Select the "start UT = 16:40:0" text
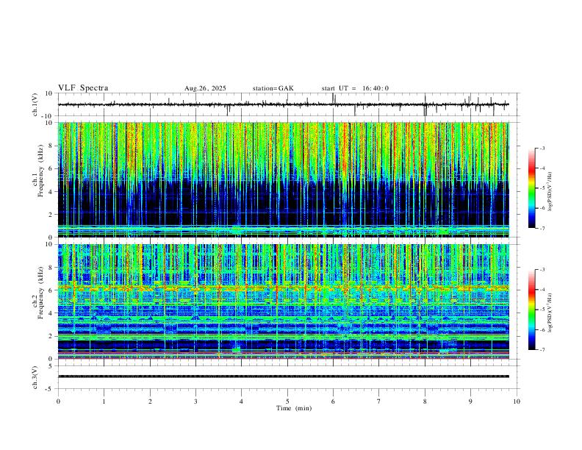This screenshot has width=582, height=450. tap(355, 88)
